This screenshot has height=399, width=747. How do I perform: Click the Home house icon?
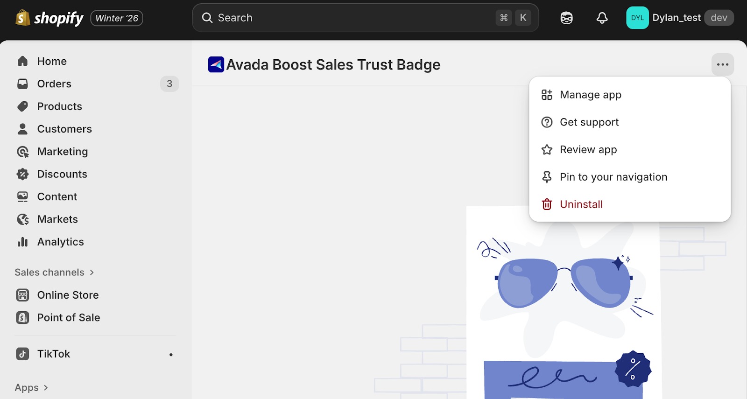(x=22, y=61)
